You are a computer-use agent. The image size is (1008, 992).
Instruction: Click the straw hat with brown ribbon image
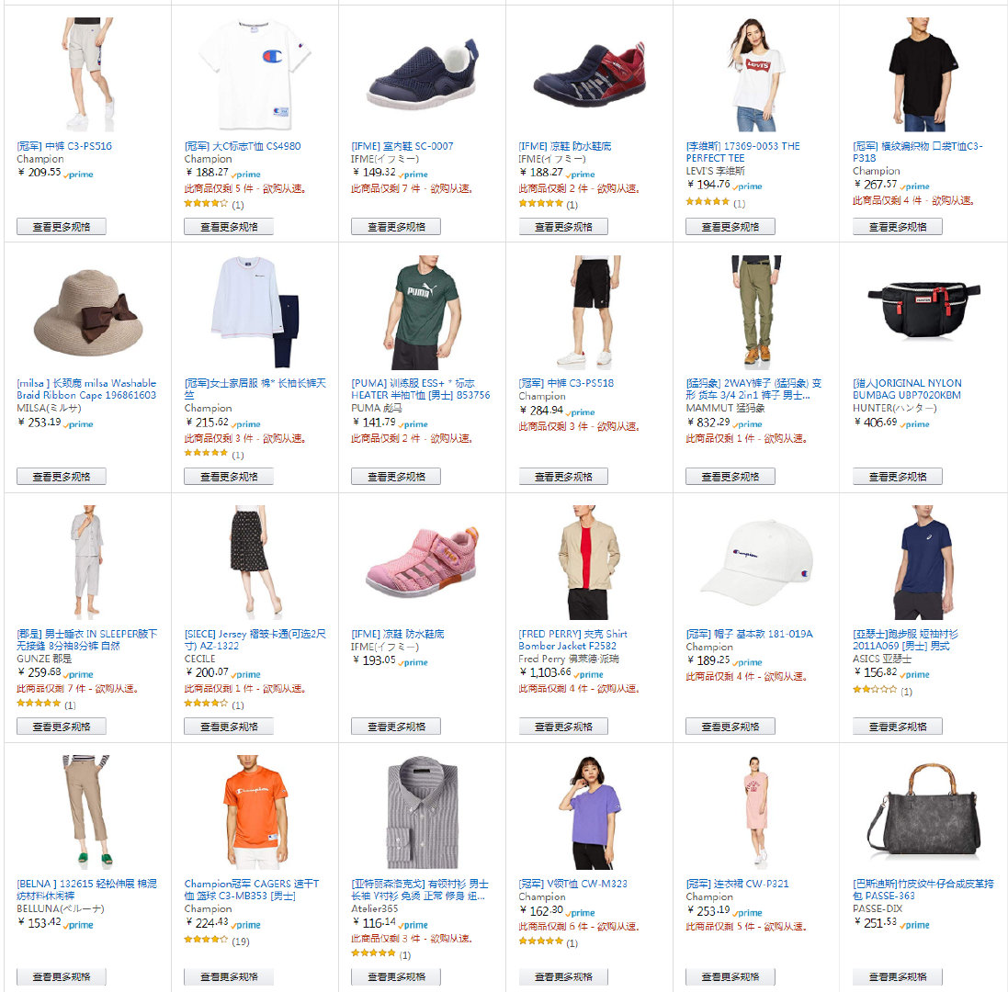(86, 313)
